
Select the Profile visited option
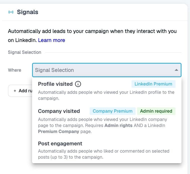[107, 91]
